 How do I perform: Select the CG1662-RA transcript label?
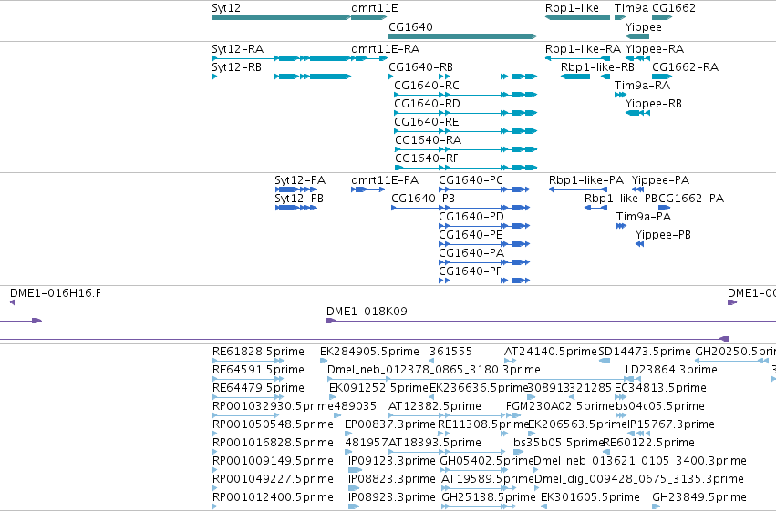[685, 67]
